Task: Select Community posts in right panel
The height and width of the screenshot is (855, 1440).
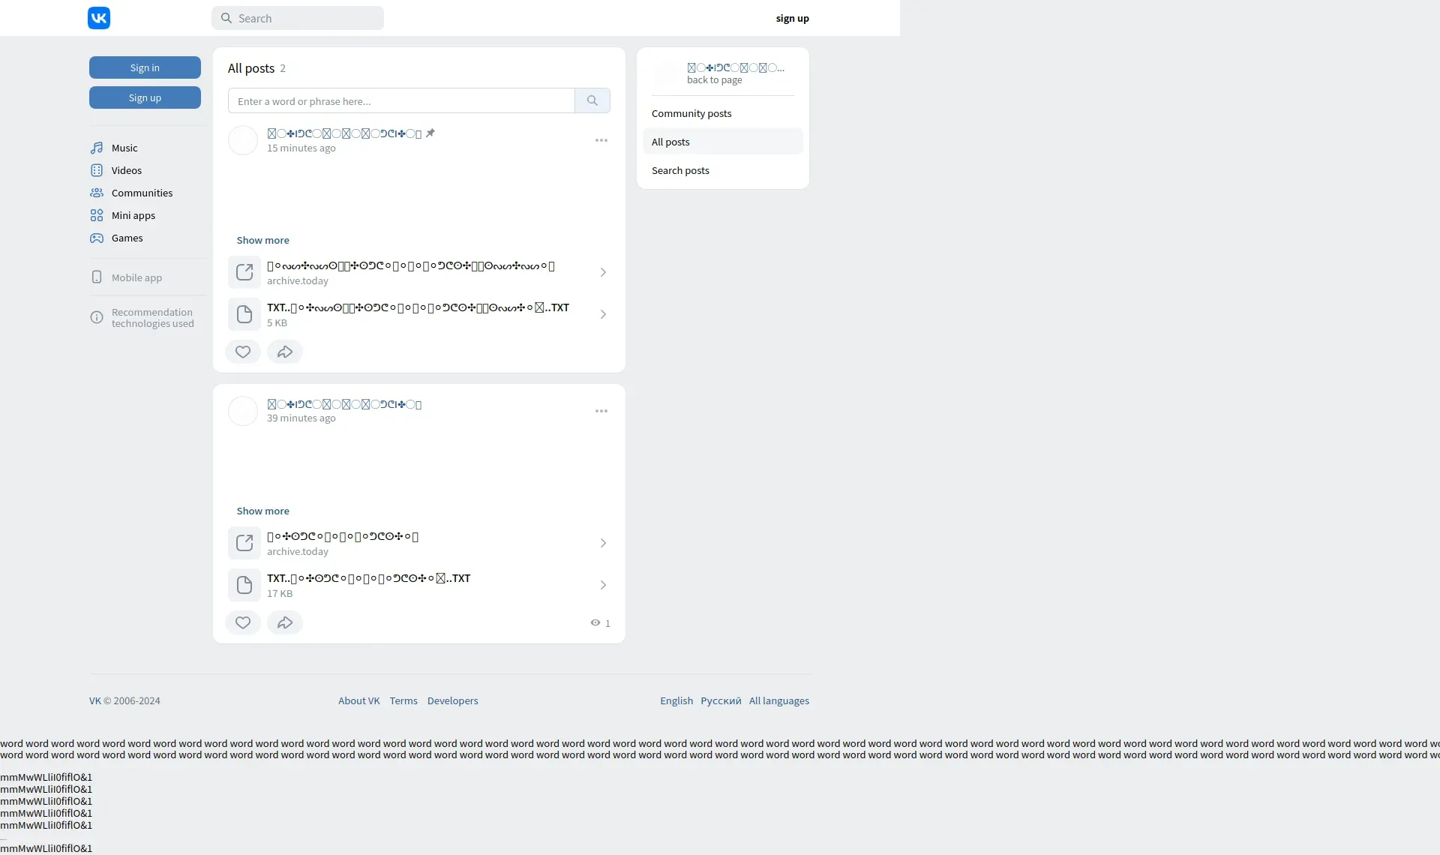Action: (691, 113)
